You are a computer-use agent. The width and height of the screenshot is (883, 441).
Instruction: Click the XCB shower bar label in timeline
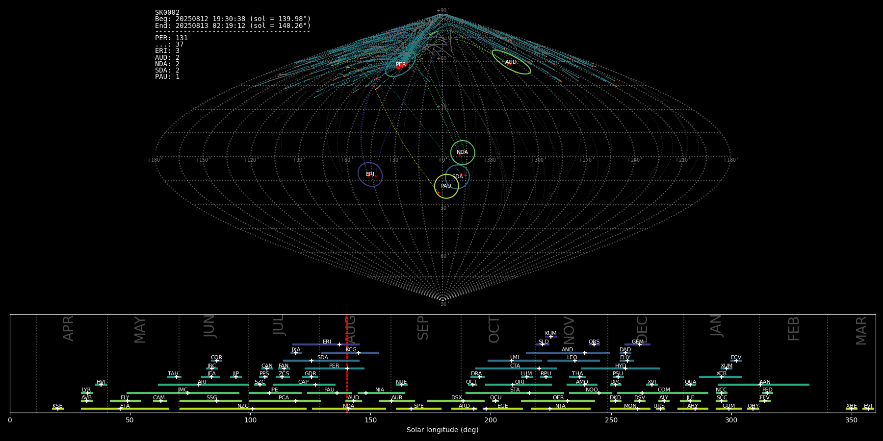[721, 374]
